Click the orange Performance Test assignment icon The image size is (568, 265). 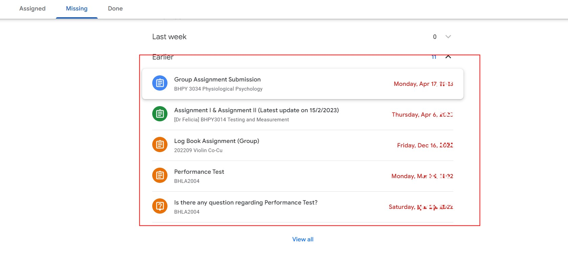[160, 175]
